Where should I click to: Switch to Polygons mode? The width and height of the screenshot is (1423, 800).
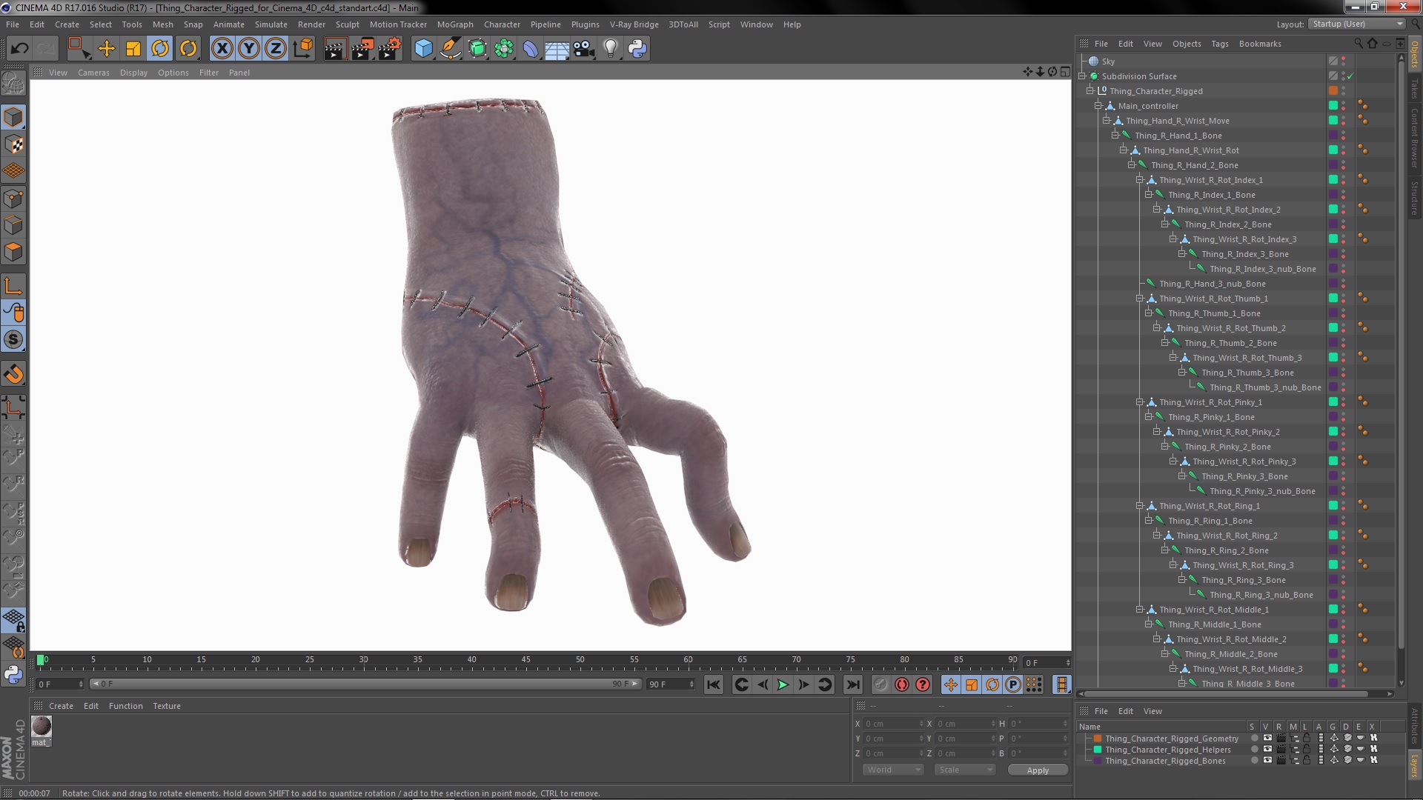(13, 252)
